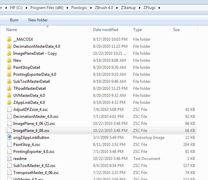The image size is (208, 180).
Task: Click the 204 KB size cell
Action: [x=189, y=145]
